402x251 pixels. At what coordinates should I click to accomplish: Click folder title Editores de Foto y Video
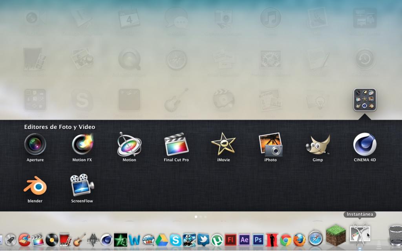(x=60, y=127)
